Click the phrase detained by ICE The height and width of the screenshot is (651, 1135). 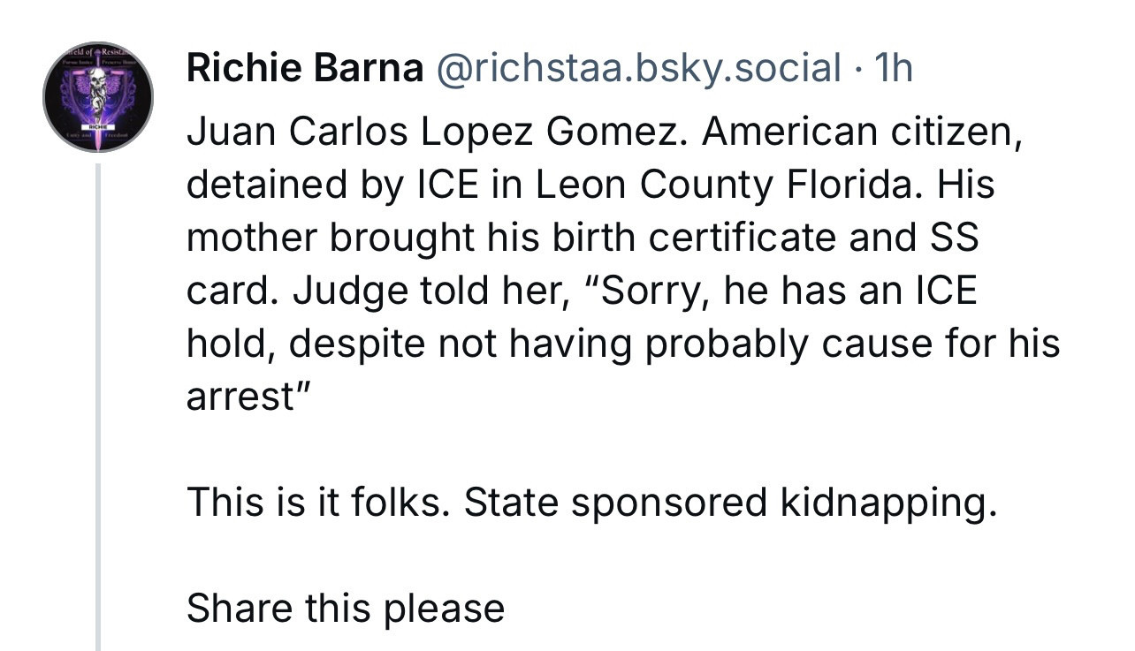(342, 185)
